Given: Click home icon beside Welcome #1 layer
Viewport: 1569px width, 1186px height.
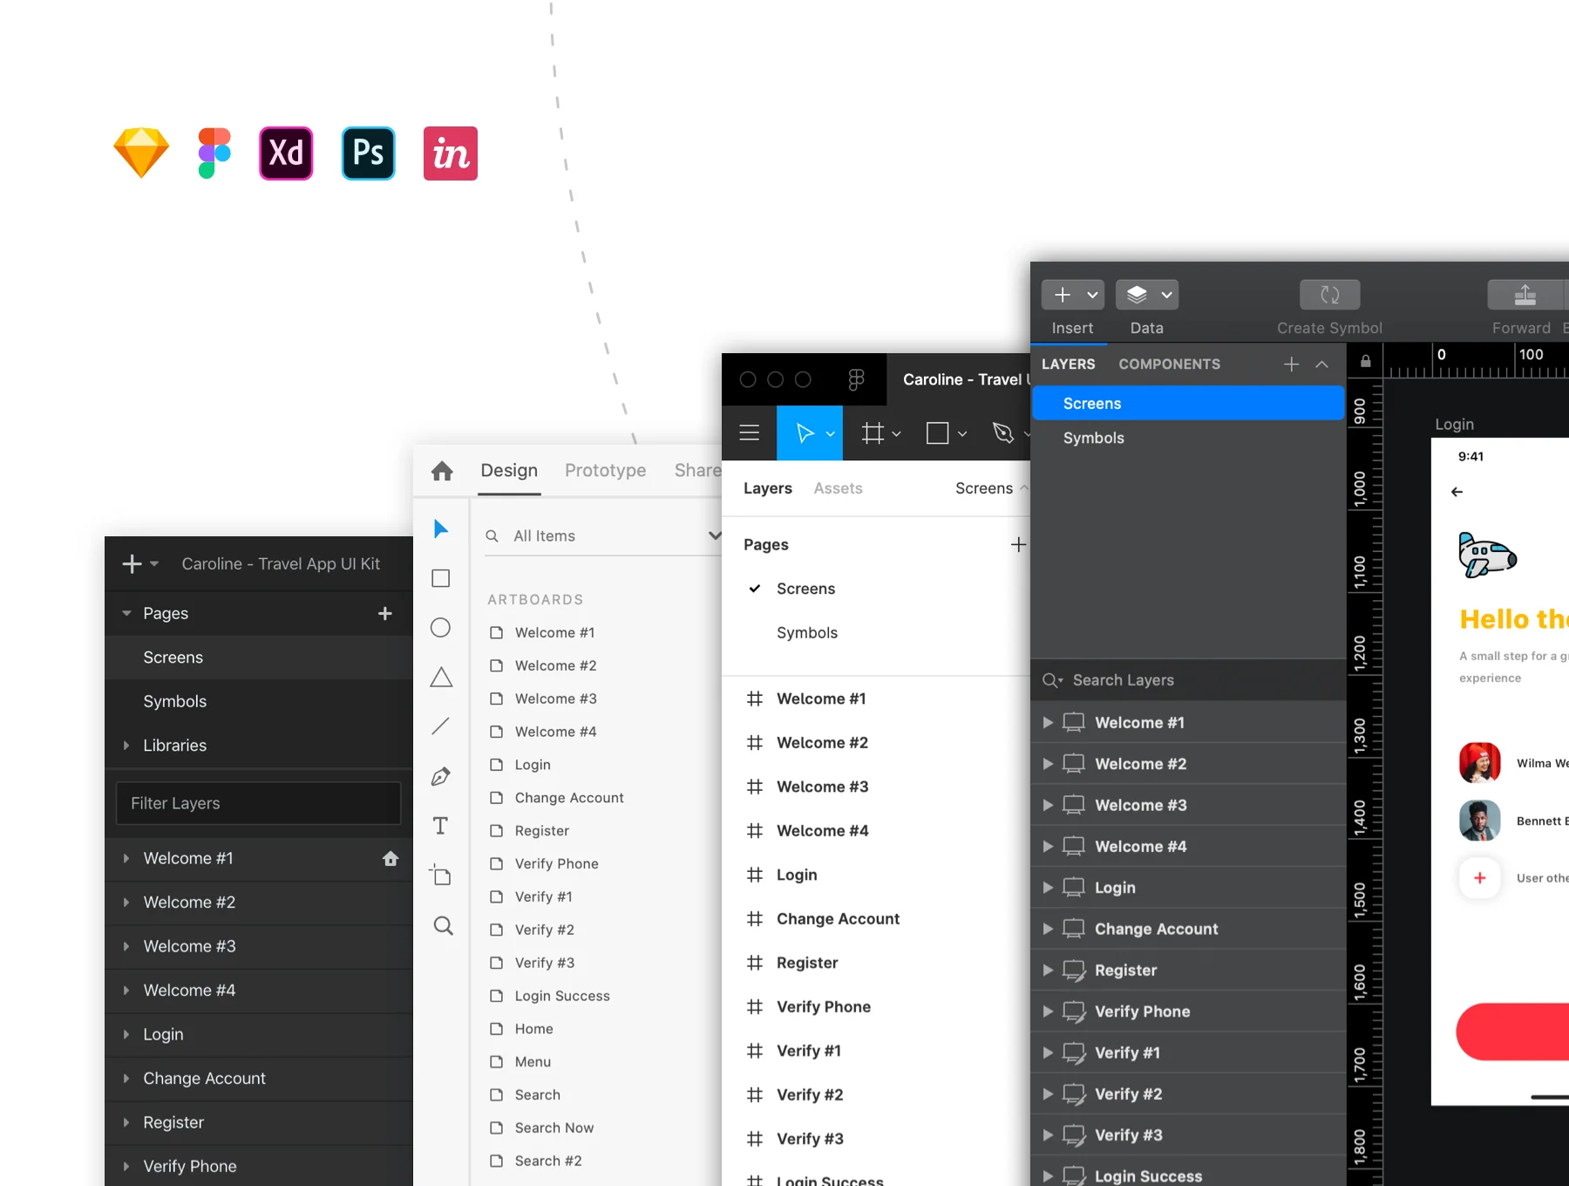Looking at the screenshot, I should tap(391, 858).
